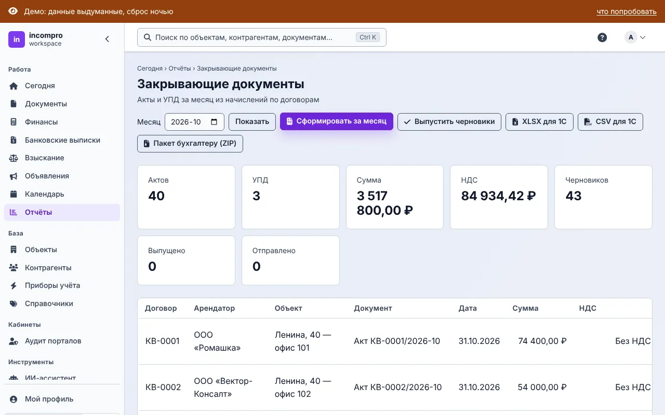The width and height of the screenshot is (665, 415).
Task: Focus the global search field
Action: [262, 37]
